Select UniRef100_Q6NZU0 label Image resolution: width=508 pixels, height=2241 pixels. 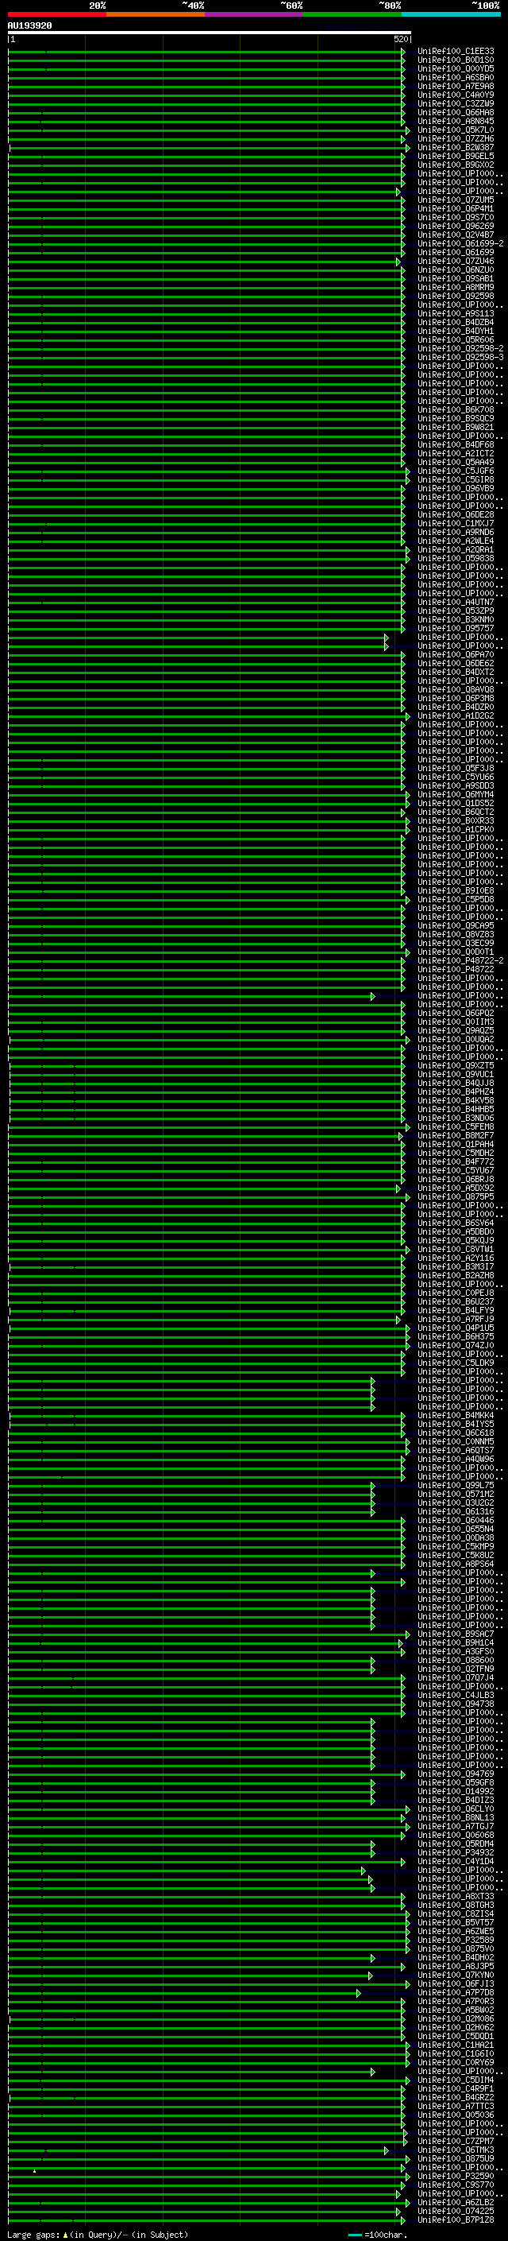pos(456,269)
